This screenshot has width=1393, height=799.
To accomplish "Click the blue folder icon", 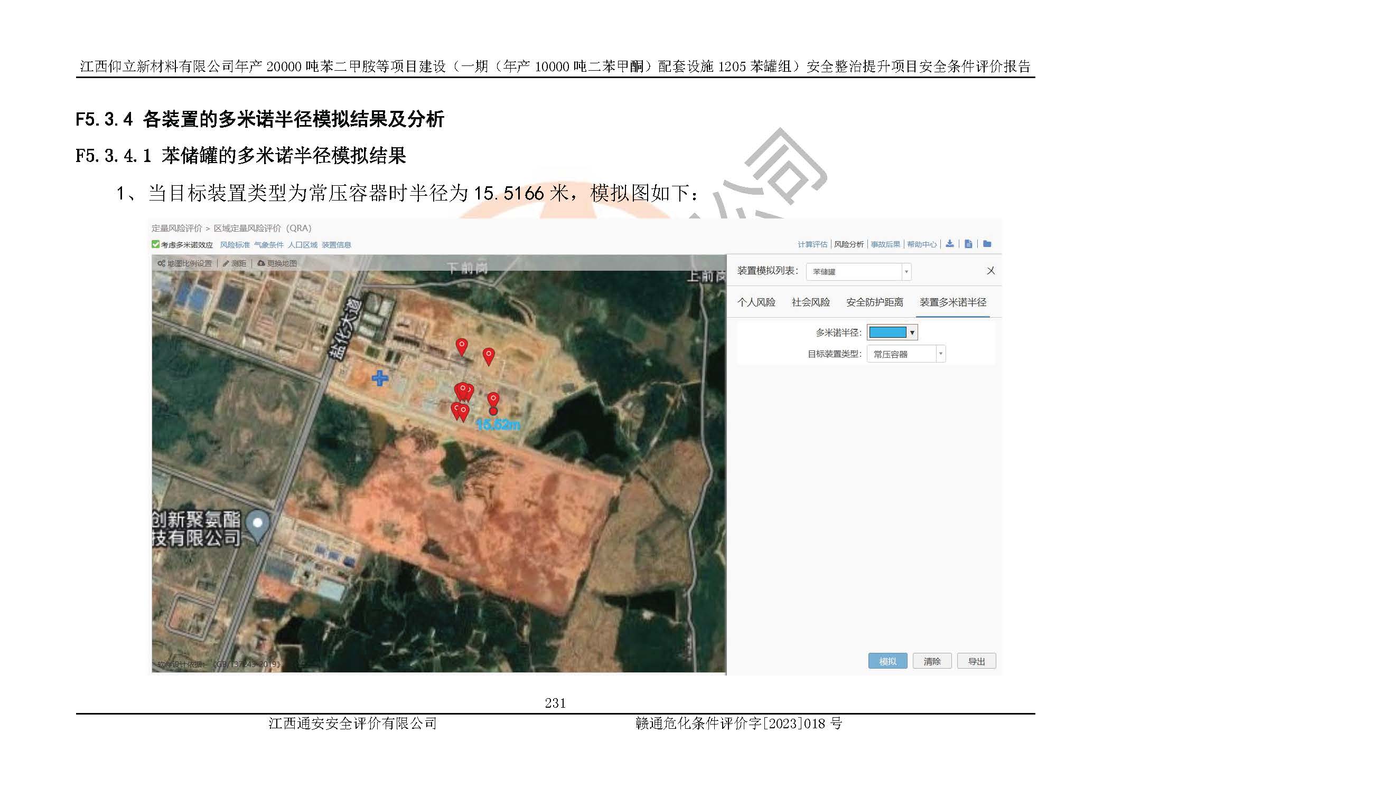I will (987, 244).
